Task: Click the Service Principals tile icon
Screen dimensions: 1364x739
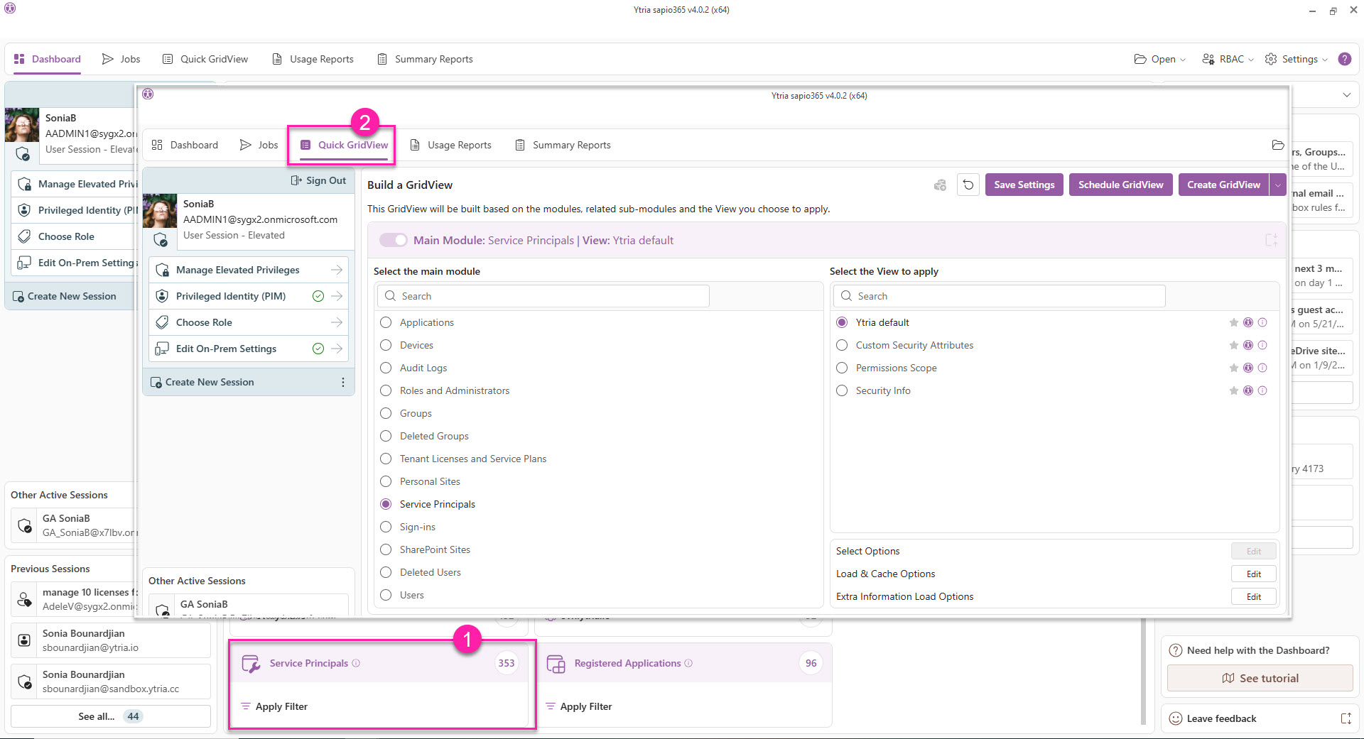Action: click(250, 663)
